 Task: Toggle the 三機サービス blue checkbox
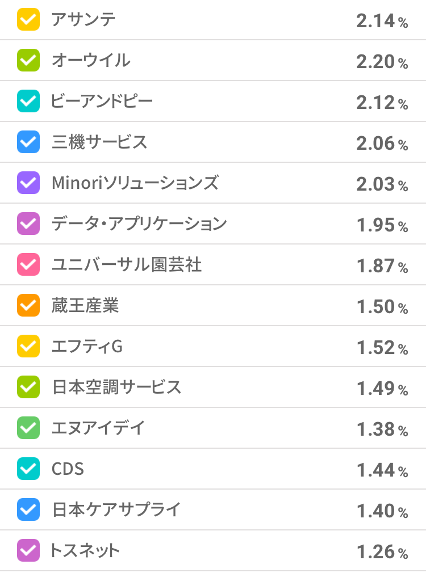pyautogui.click(x=28, y=142)
